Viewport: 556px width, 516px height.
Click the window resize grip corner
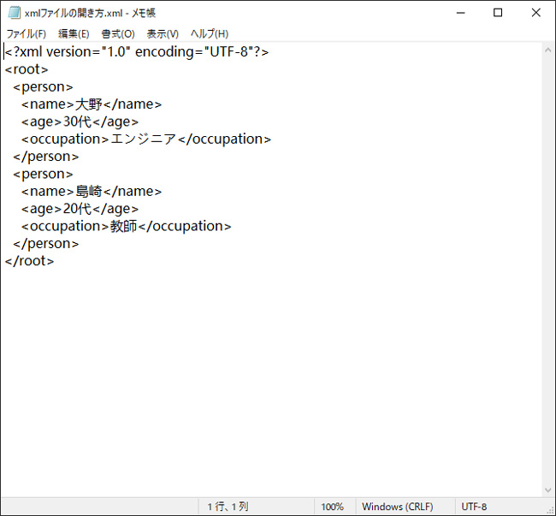(551, 510)
